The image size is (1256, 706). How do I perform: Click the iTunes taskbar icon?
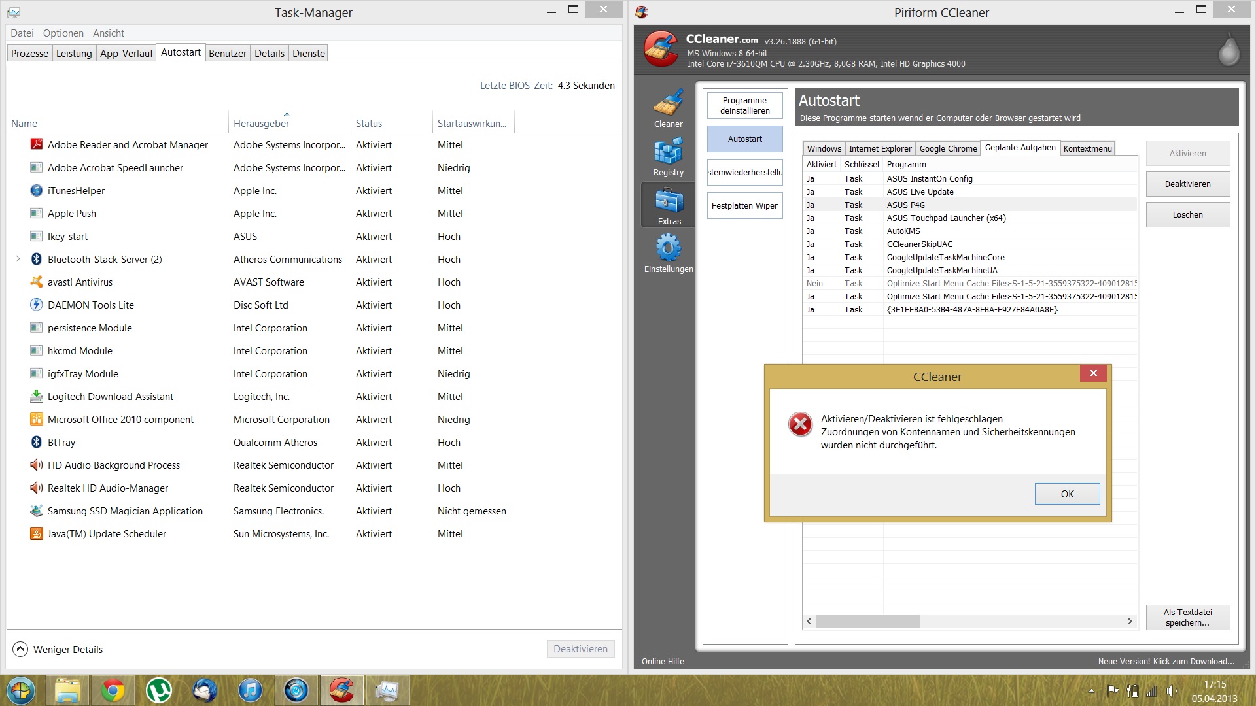[x=250, y=690]
